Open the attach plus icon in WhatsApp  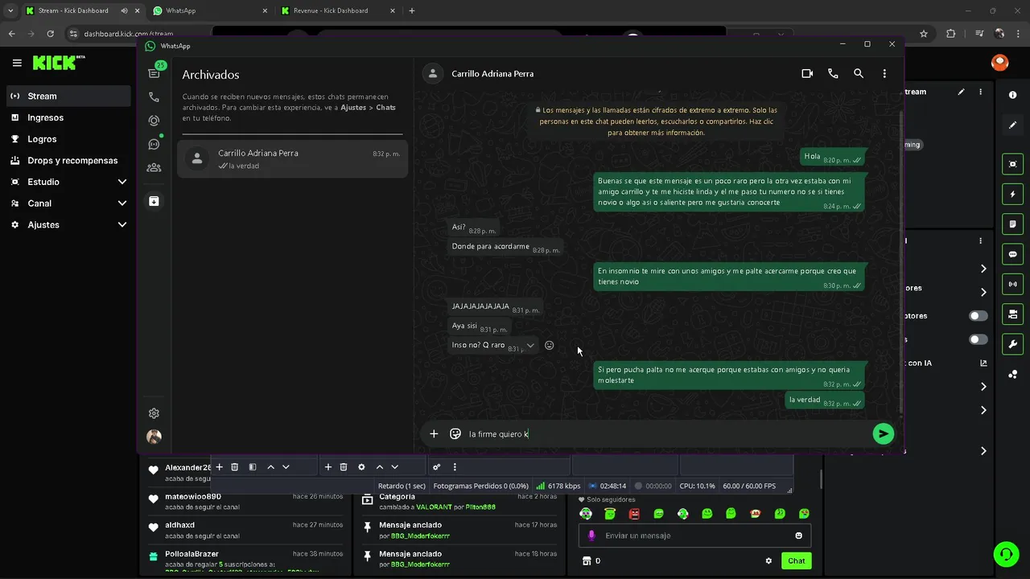(x=434, y=434)
